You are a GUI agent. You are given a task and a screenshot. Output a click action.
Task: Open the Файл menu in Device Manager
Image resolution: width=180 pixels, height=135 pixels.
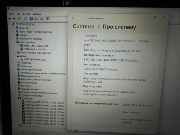[x=11, y=14]
